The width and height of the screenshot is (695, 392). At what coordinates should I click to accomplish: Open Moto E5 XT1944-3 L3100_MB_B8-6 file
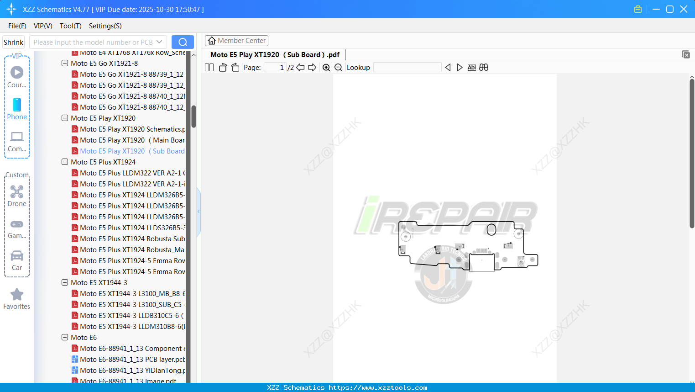tap(129, 294)
